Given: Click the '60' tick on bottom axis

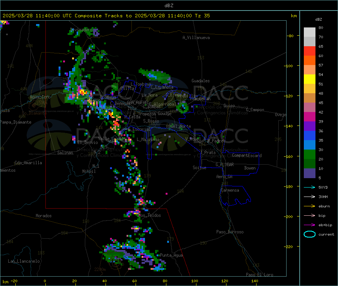Looking at the screenshot, I should click(x=134, y=281).
